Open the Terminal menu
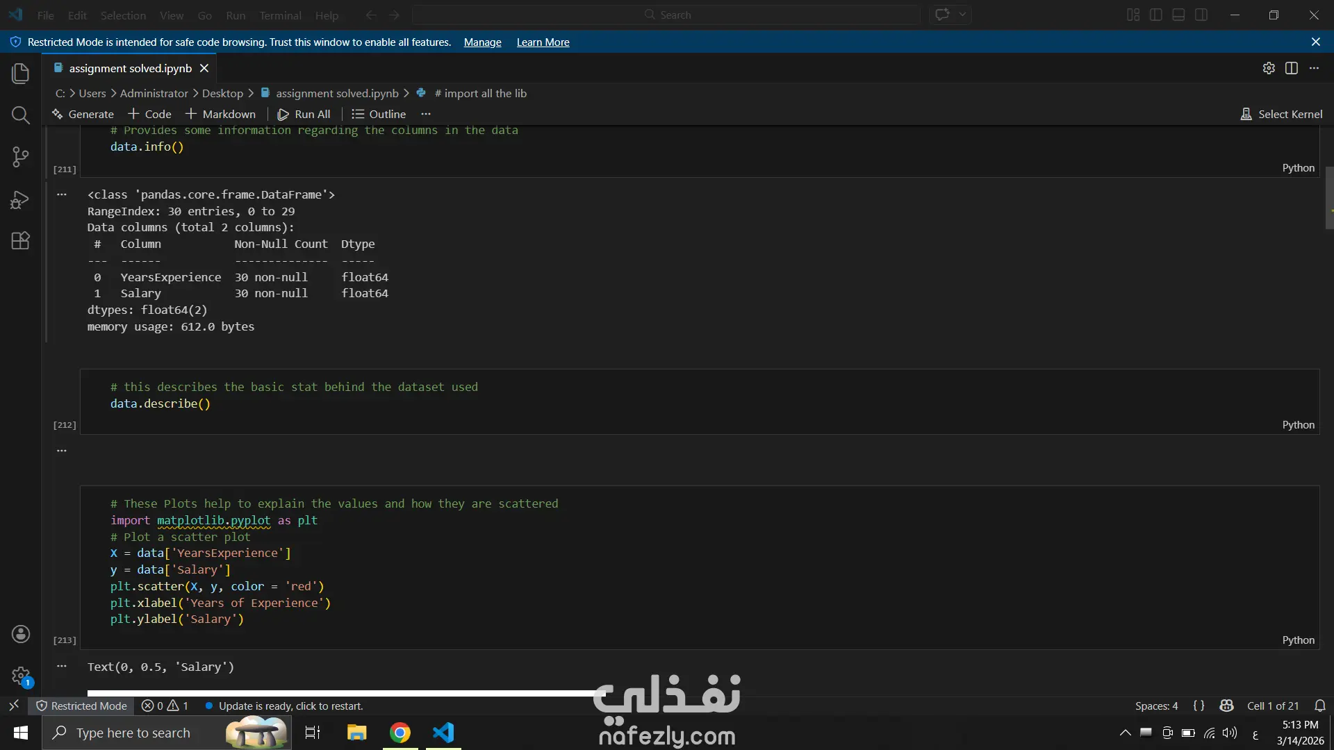This screenshot has height=750, width=1334. (x=280, y=15)
